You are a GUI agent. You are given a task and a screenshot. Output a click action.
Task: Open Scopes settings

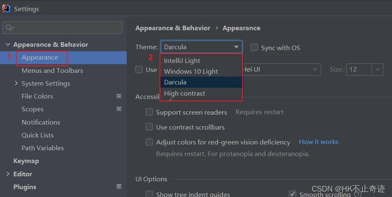coord(32,109)
